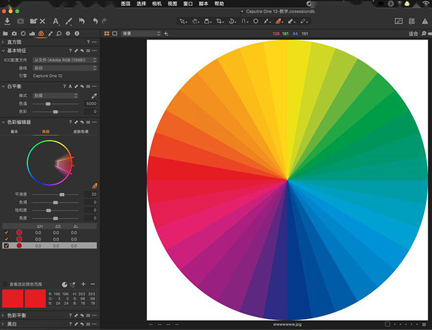The image size is (432, 330).
Task: Select the pointer Select cursor tool
Action: point(183,21)
